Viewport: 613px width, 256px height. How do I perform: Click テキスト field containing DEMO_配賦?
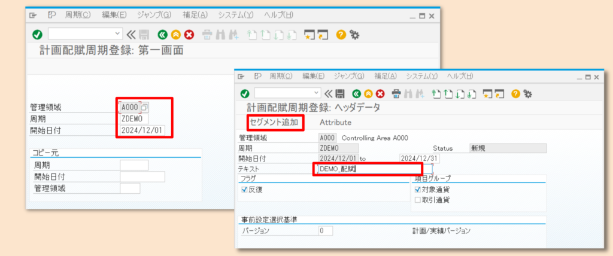click(x=376, y=169)
